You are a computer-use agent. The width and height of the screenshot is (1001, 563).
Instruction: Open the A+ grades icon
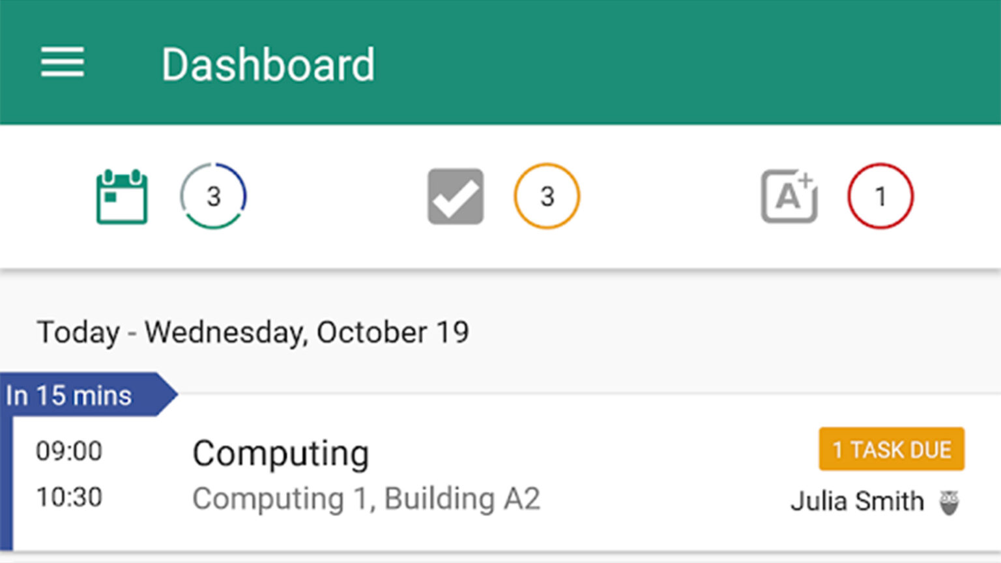788,196
